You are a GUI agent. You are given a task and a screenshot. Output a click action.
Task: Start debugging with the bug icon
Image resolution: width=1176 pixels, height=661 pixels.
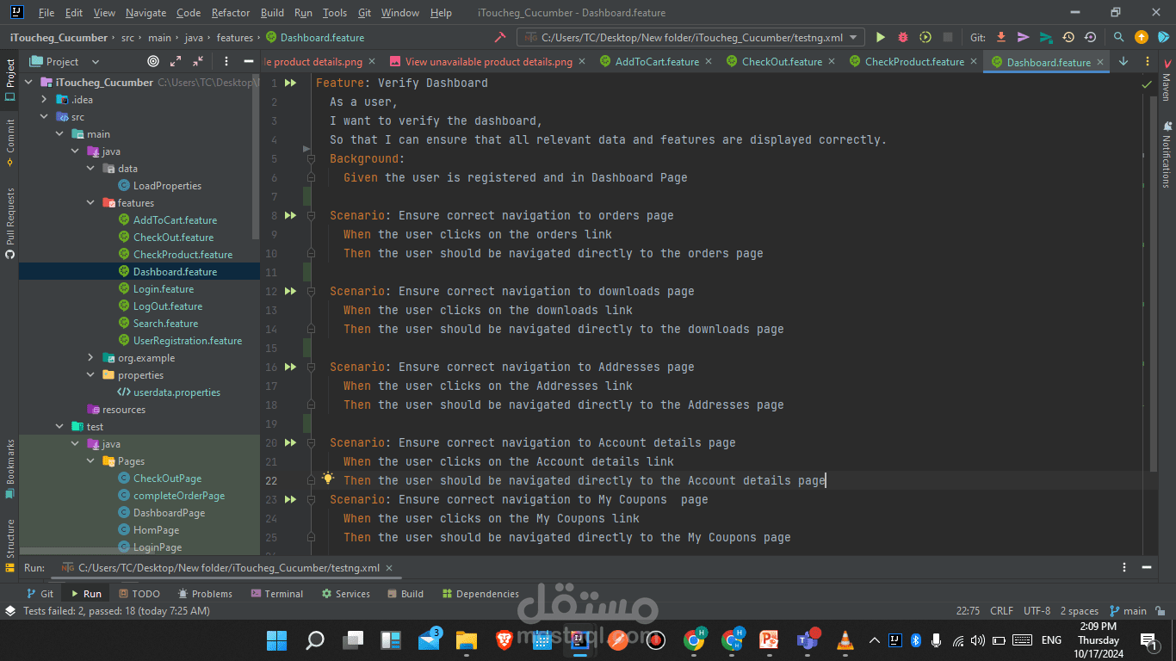(902, 38)
